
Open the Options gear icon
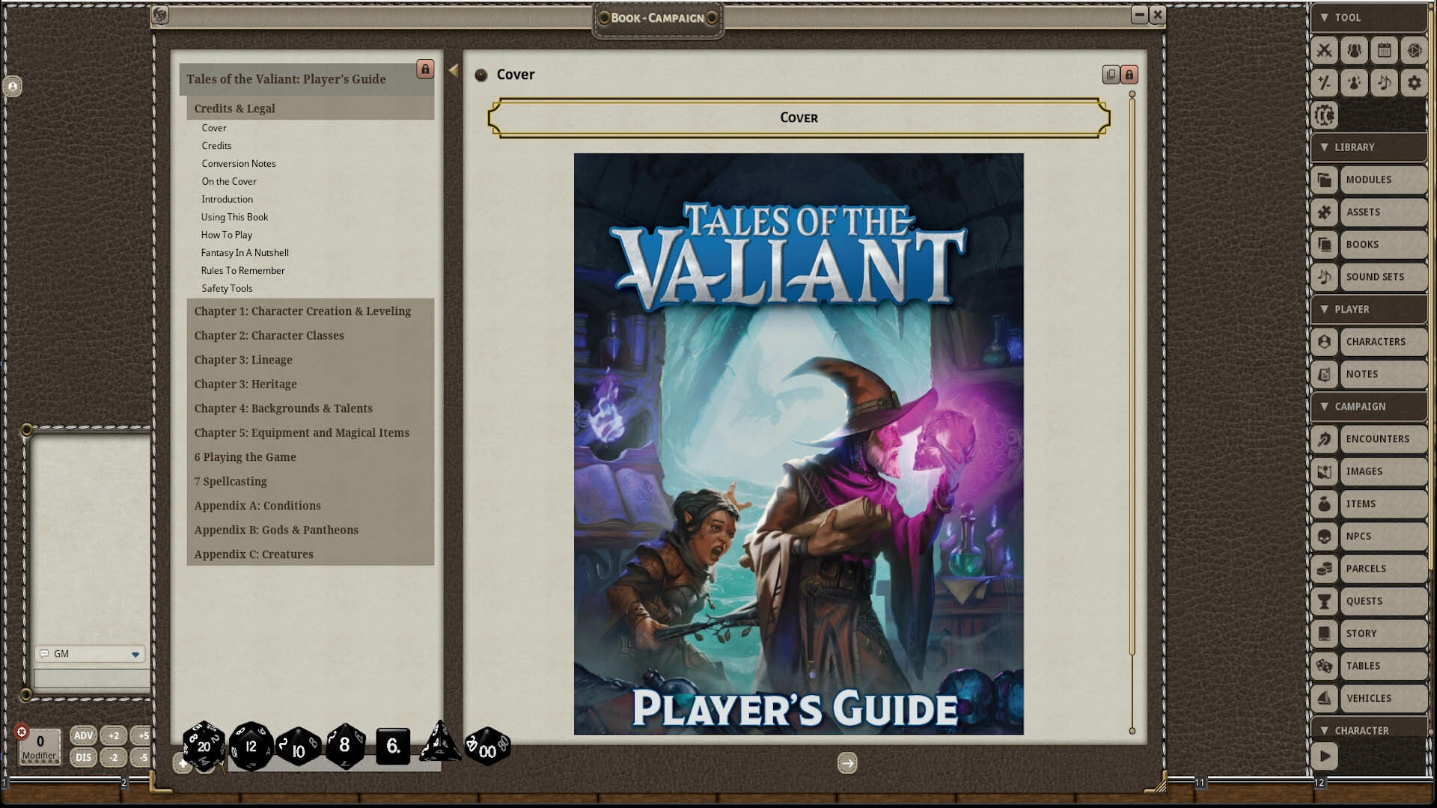[1414, 83]
